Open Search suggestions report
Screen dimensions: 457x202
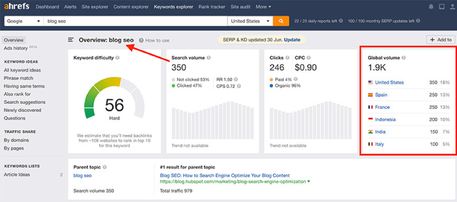pos(24,102)
